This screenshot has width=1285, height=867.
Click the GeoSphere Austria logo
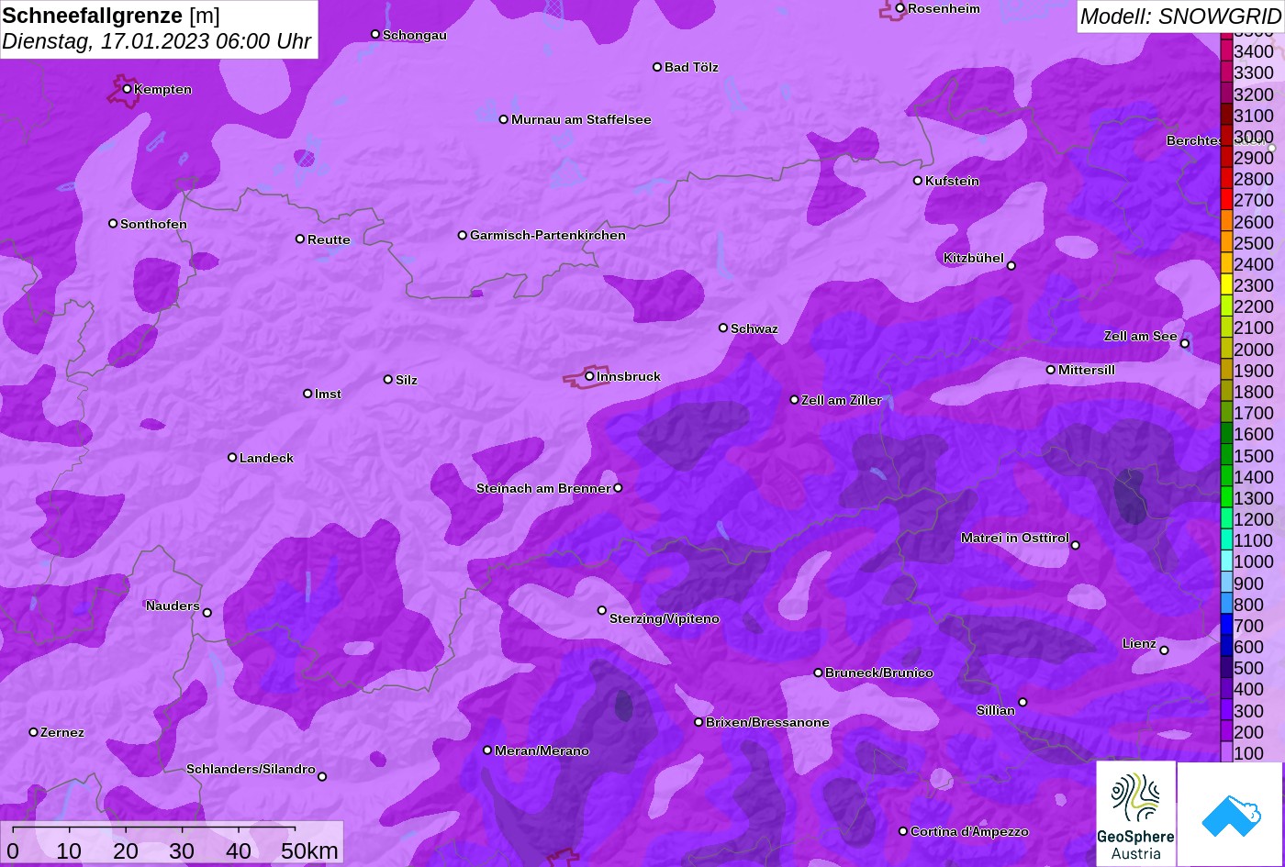pos(1135,814)
